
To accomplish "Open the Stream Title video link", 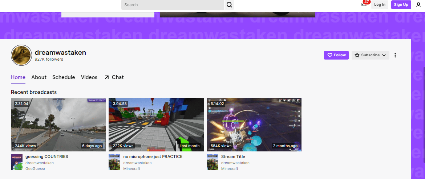I will [x=233, y=156].
